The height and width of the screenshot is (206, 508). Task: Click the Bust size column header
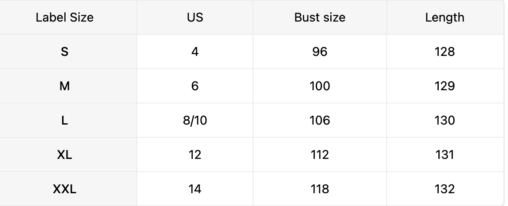coord(320,18)
